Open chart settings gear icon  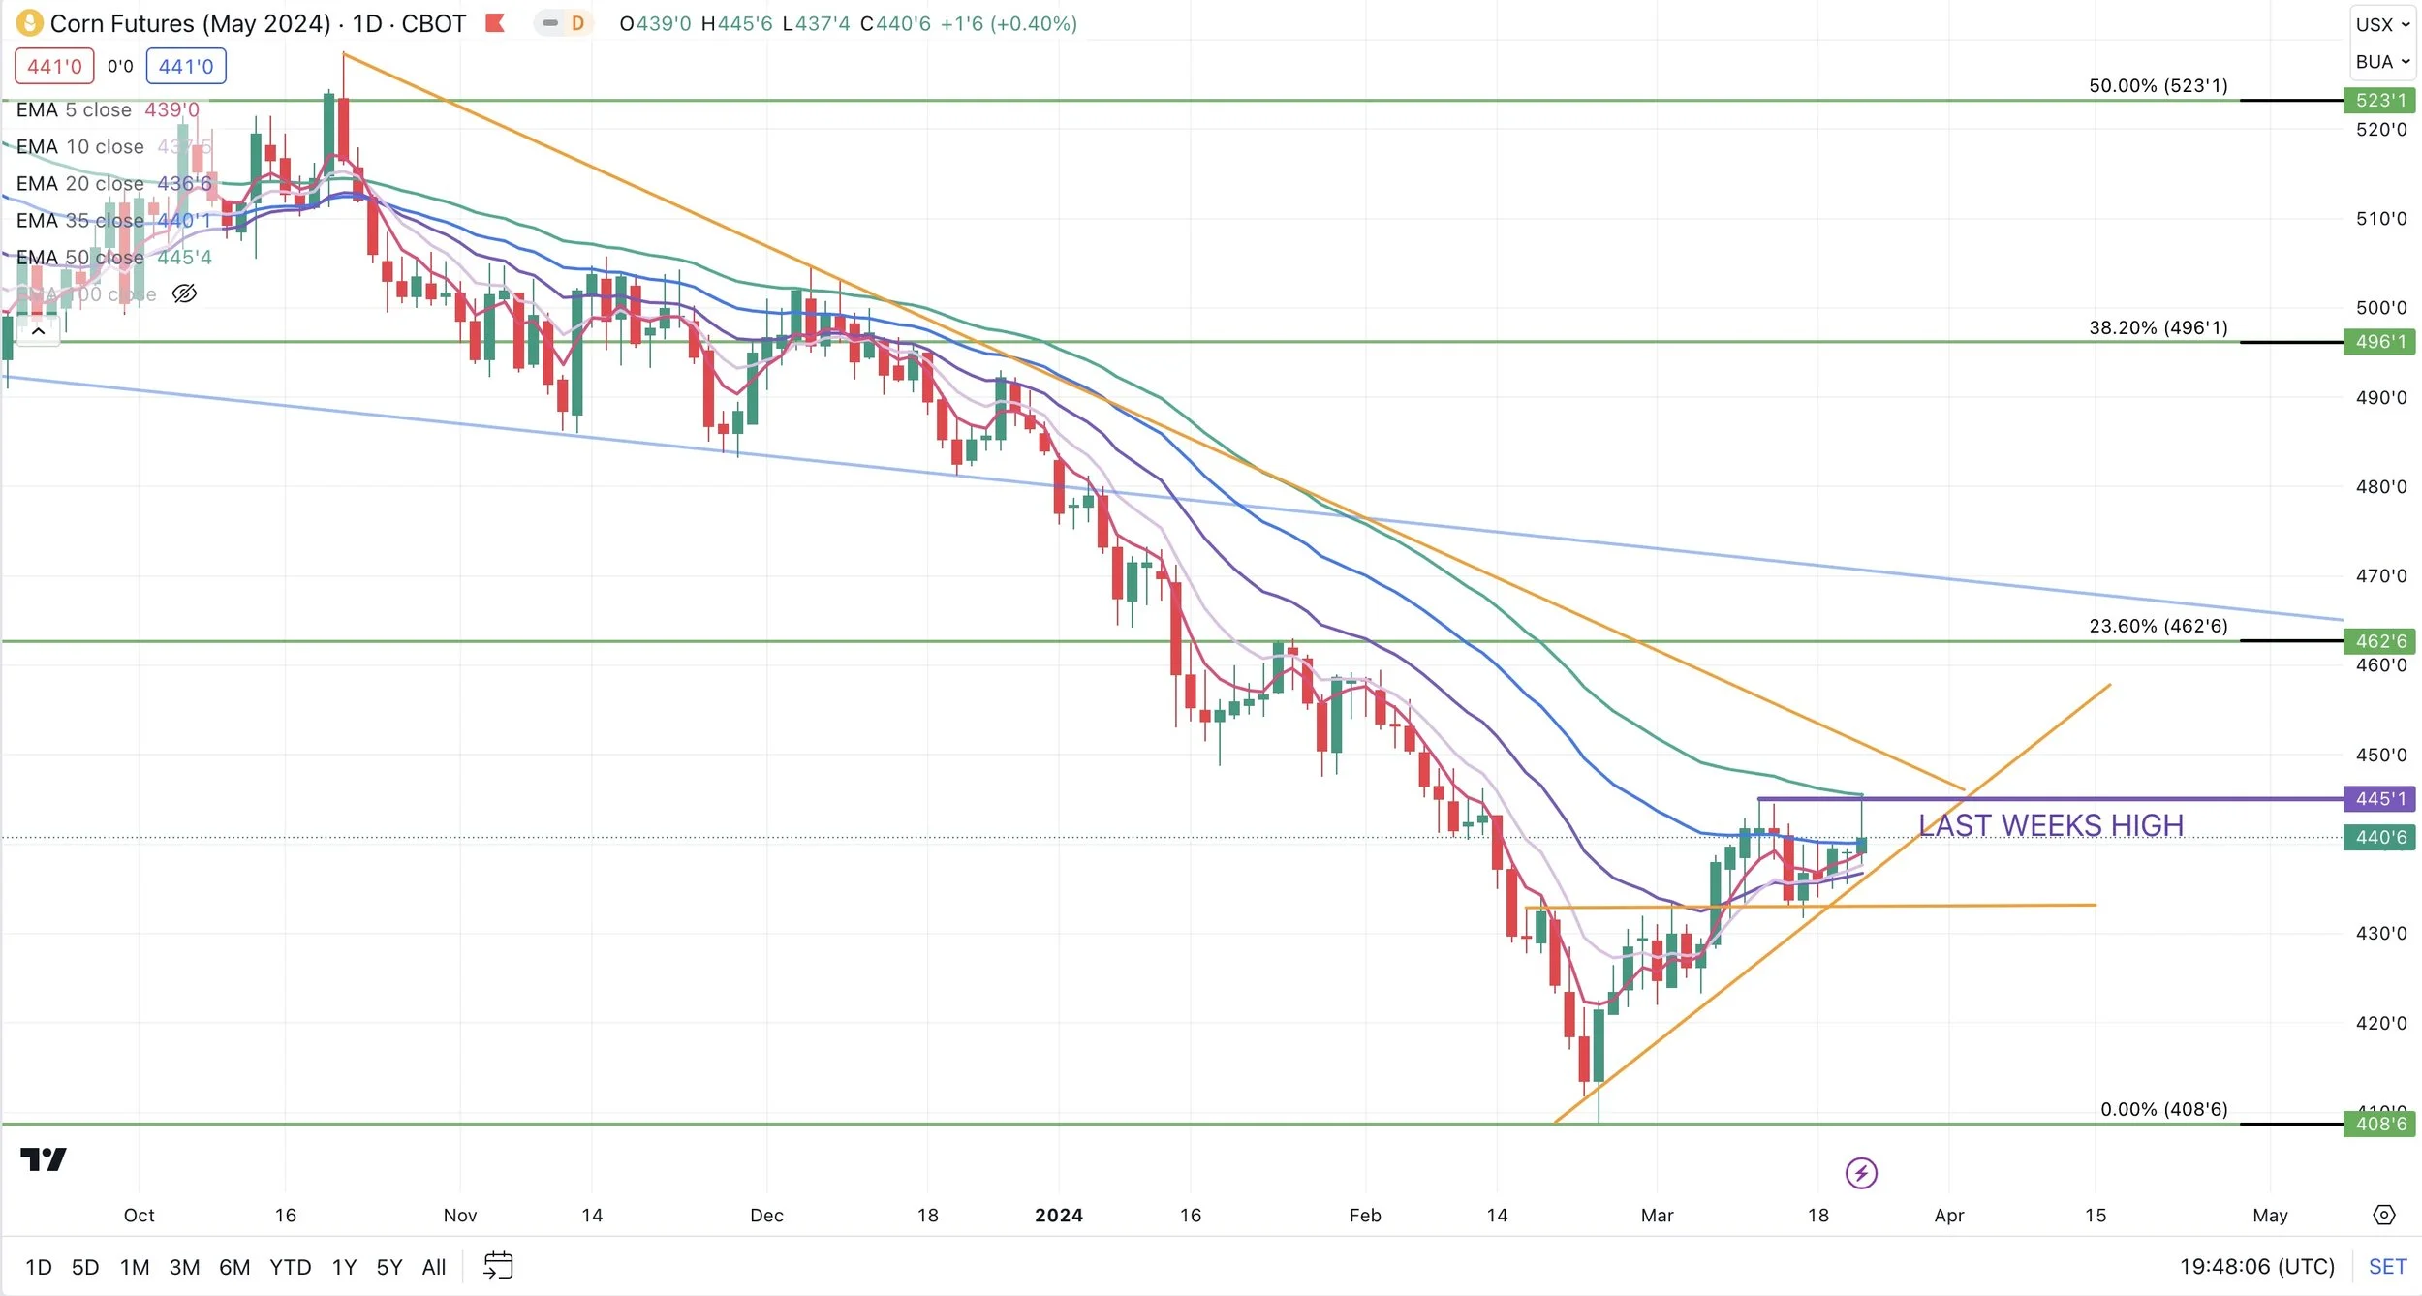pyautogui.click(x=2384, y=1215)
